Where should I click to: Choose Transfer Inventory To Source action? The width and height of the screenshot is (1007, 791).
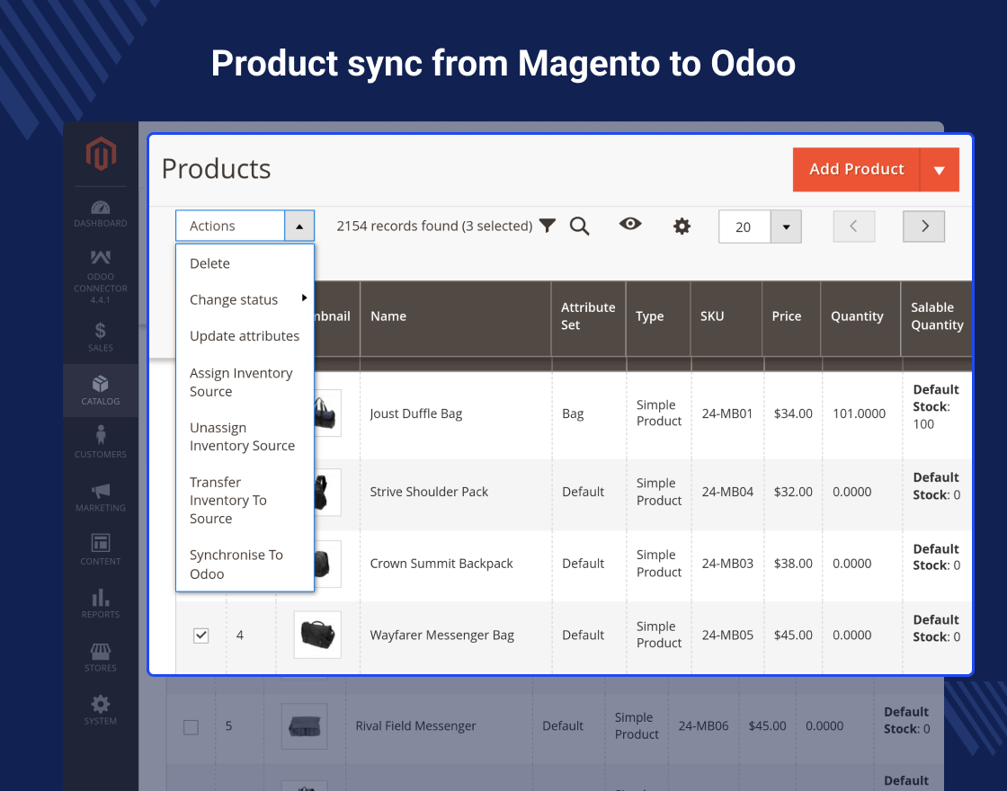pyautogui.click(x=245, y=500)
